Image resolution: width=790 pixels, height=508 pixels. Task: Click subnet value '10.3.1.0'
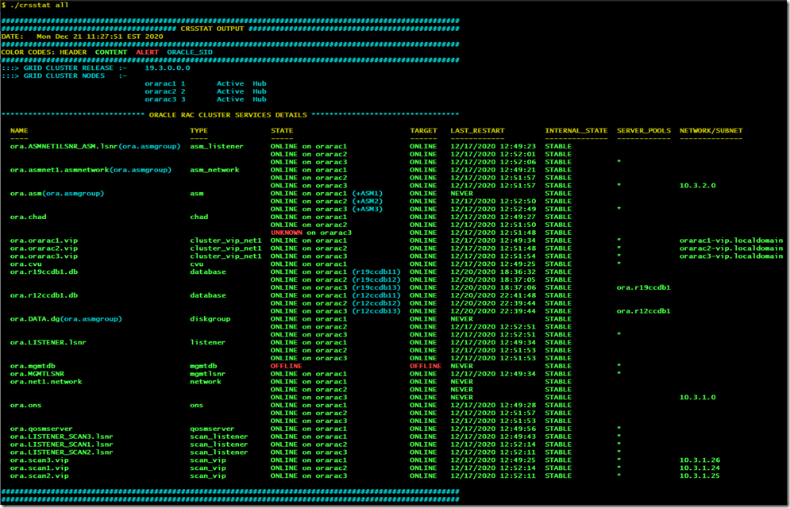[697, 397]
